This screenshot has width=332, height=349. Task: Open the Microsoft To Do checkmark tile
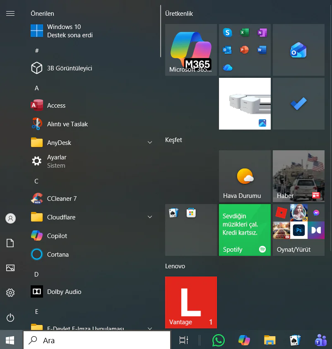(298, 103)
